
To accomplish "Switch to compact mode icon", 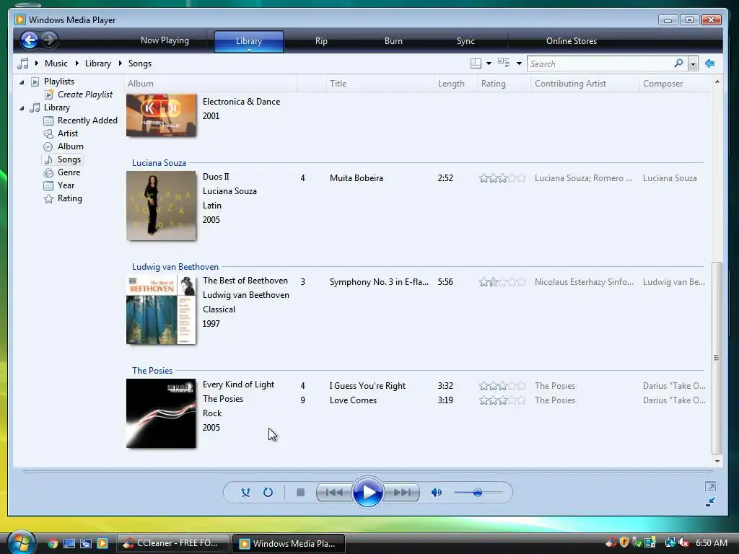I will tap(710, 502).
